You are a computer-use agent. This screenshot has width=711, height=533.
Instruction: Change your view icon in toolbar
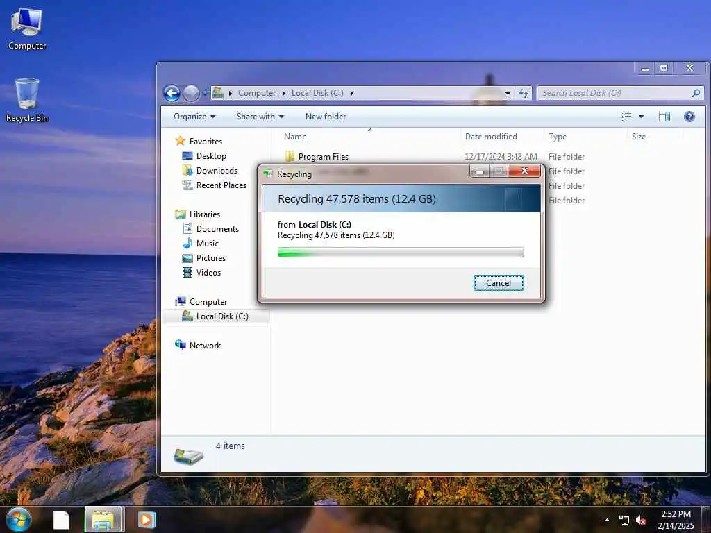pos(626,117)
